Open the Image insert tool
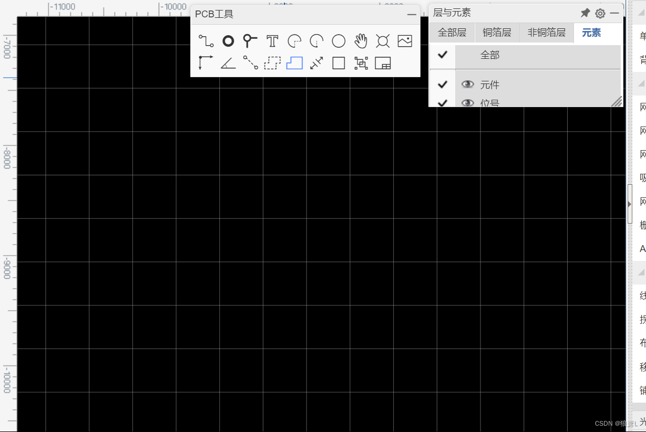This screenshot has width=646, height=432. point(405,41)
